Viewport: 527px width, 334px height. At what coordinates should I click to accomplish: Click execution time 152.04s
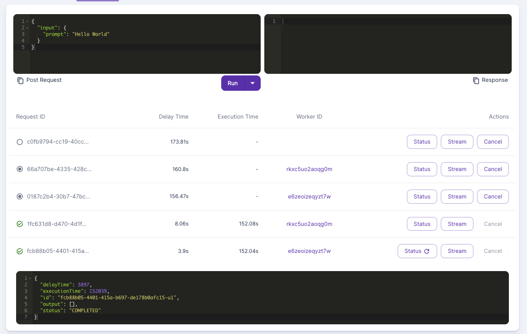249,251
